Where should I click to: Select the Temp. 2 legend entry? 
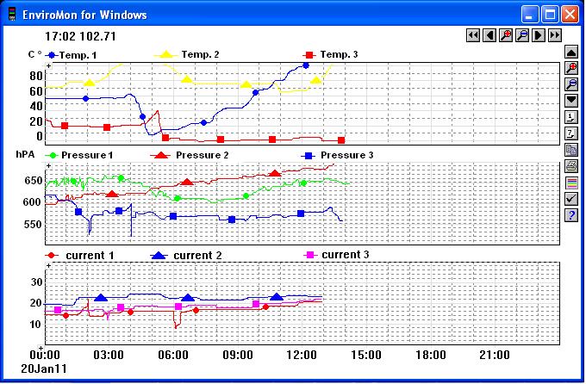point(187,54)
